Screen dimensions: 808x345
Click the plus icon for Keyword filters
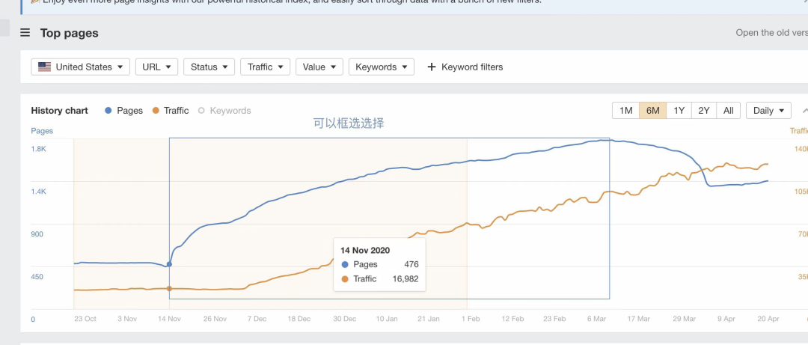432,67
